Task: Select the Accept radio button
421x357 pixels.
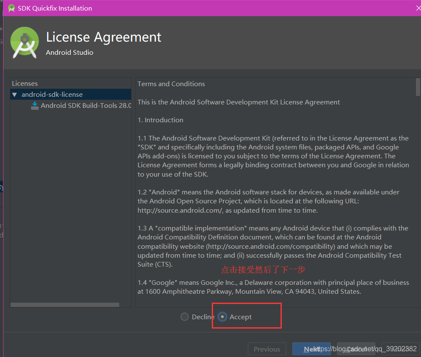Action: 222,317
